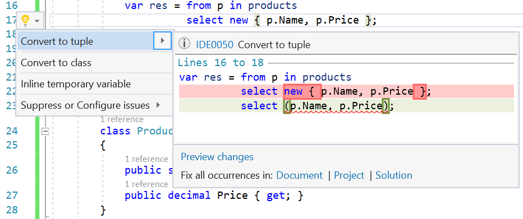
Task: Click "p.Price" on editor line 17
Action: (x=337, y=20)
